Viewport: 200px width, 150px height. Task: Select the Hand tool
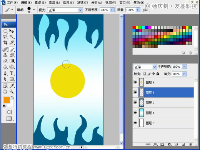pos(5,92)
